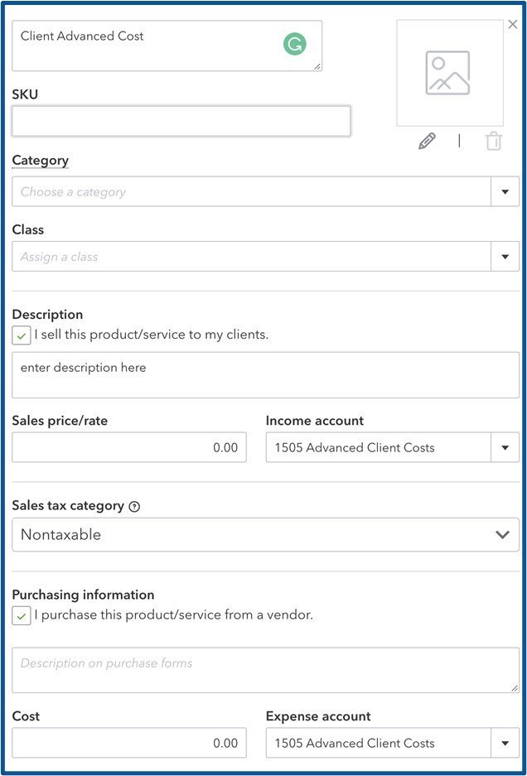Viewport: 527px width, 776px height.
Task: Expand the Expense account dropdown
Action: click(505, 744)
